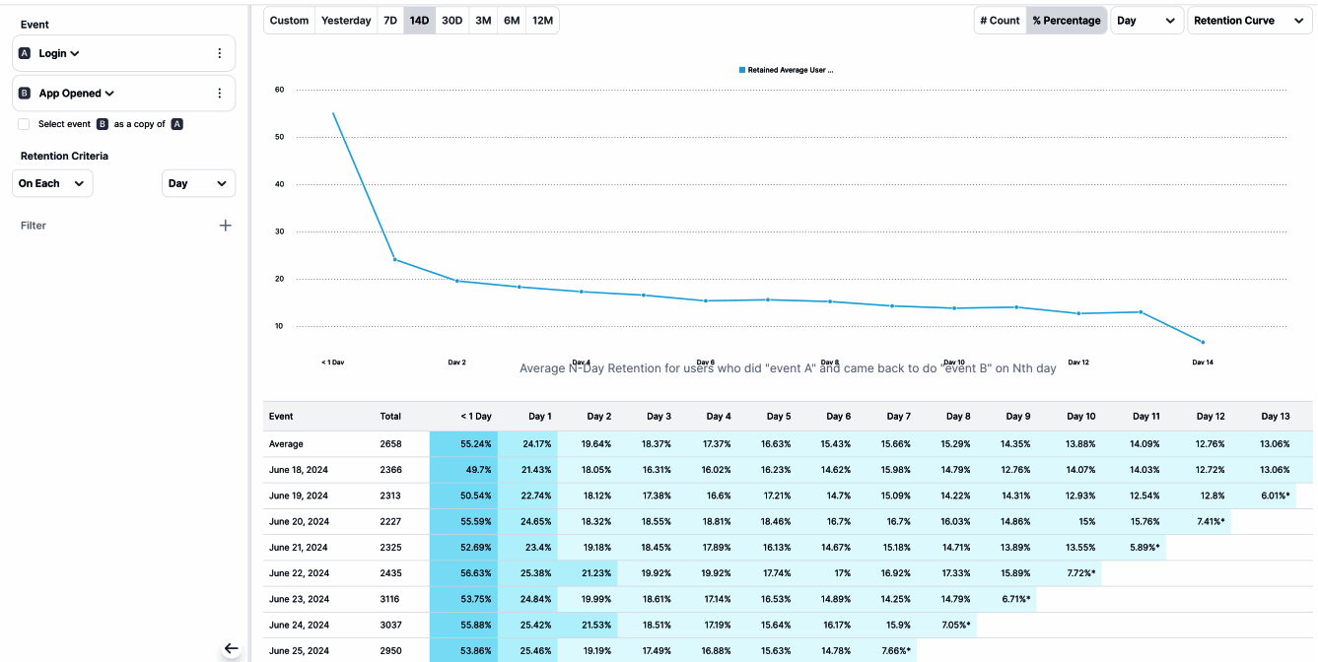This screenshot has width=1318, height=662.
Task: Click the Yesterday range button
Action: click(345, 20)
